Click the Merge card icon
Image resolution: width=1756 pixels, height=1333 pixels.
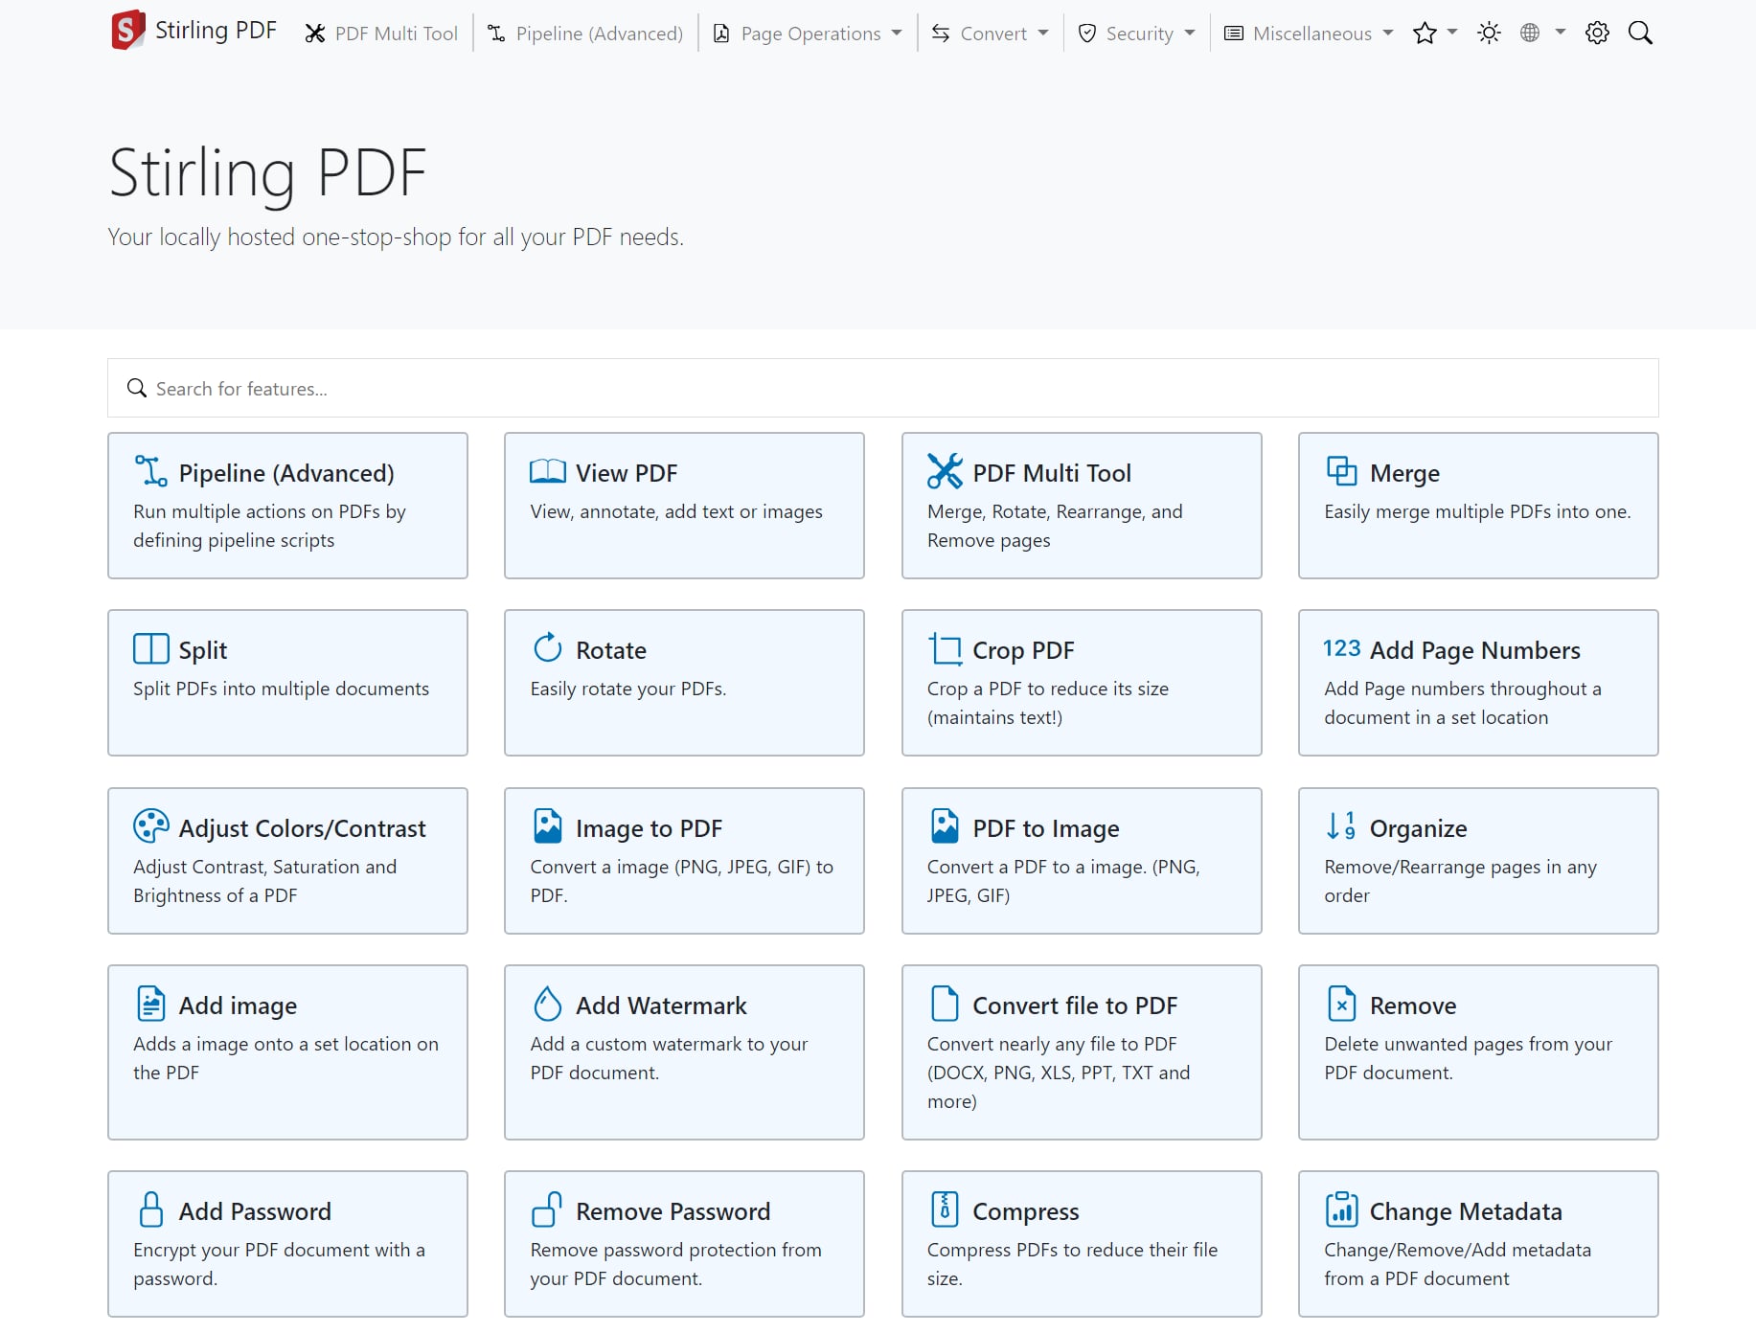click(x=1341, y=471)
